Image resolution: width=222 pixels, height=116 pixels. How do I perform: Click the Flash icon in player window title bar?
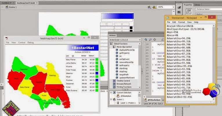coord(7,38)
